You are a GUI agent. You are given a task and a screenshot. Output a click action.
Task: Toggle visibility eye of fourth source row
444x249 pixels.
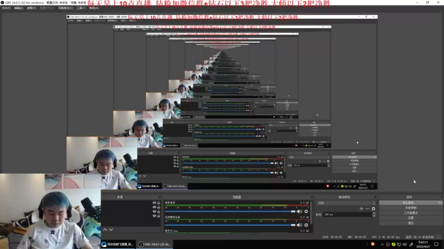pyautogui.click(x=154, y=216)
